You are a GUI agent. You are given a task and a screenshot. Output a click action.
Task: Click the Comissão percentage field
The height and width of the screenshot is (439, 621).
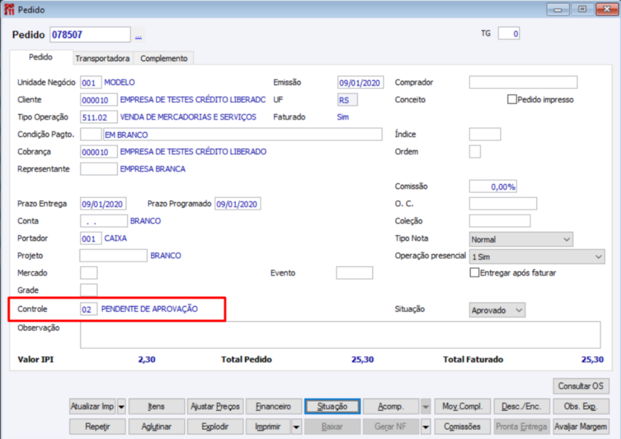click(493, 187)
